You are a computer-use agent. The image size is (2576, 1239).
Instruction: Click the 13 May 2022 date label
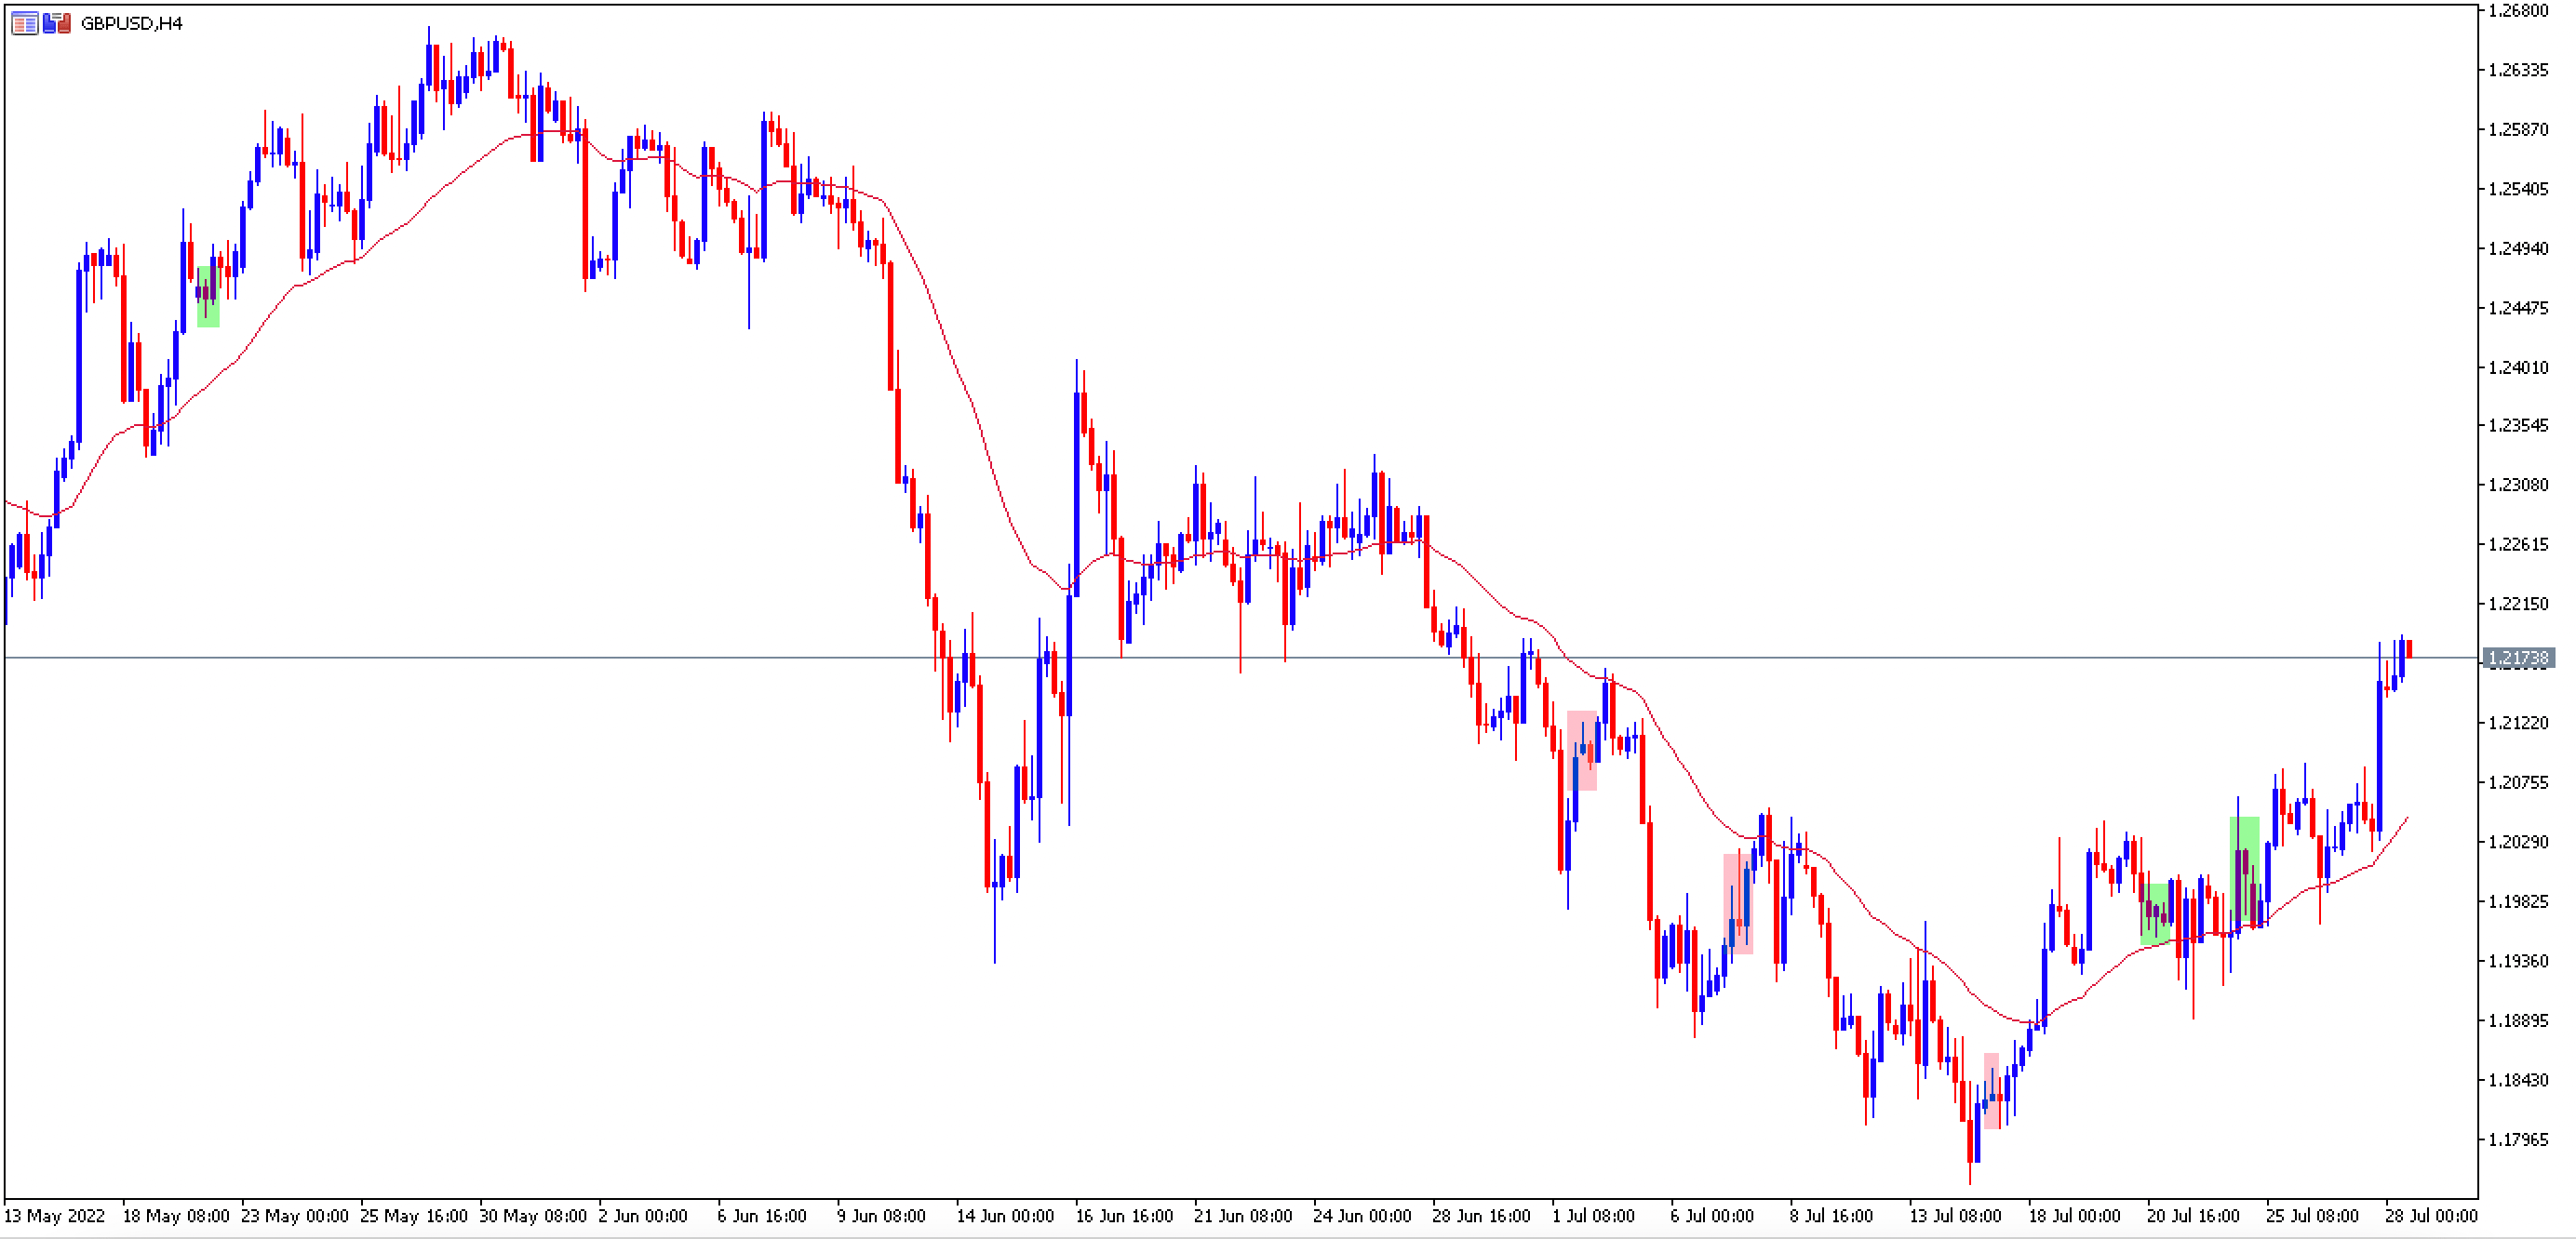pos(55,1216)
